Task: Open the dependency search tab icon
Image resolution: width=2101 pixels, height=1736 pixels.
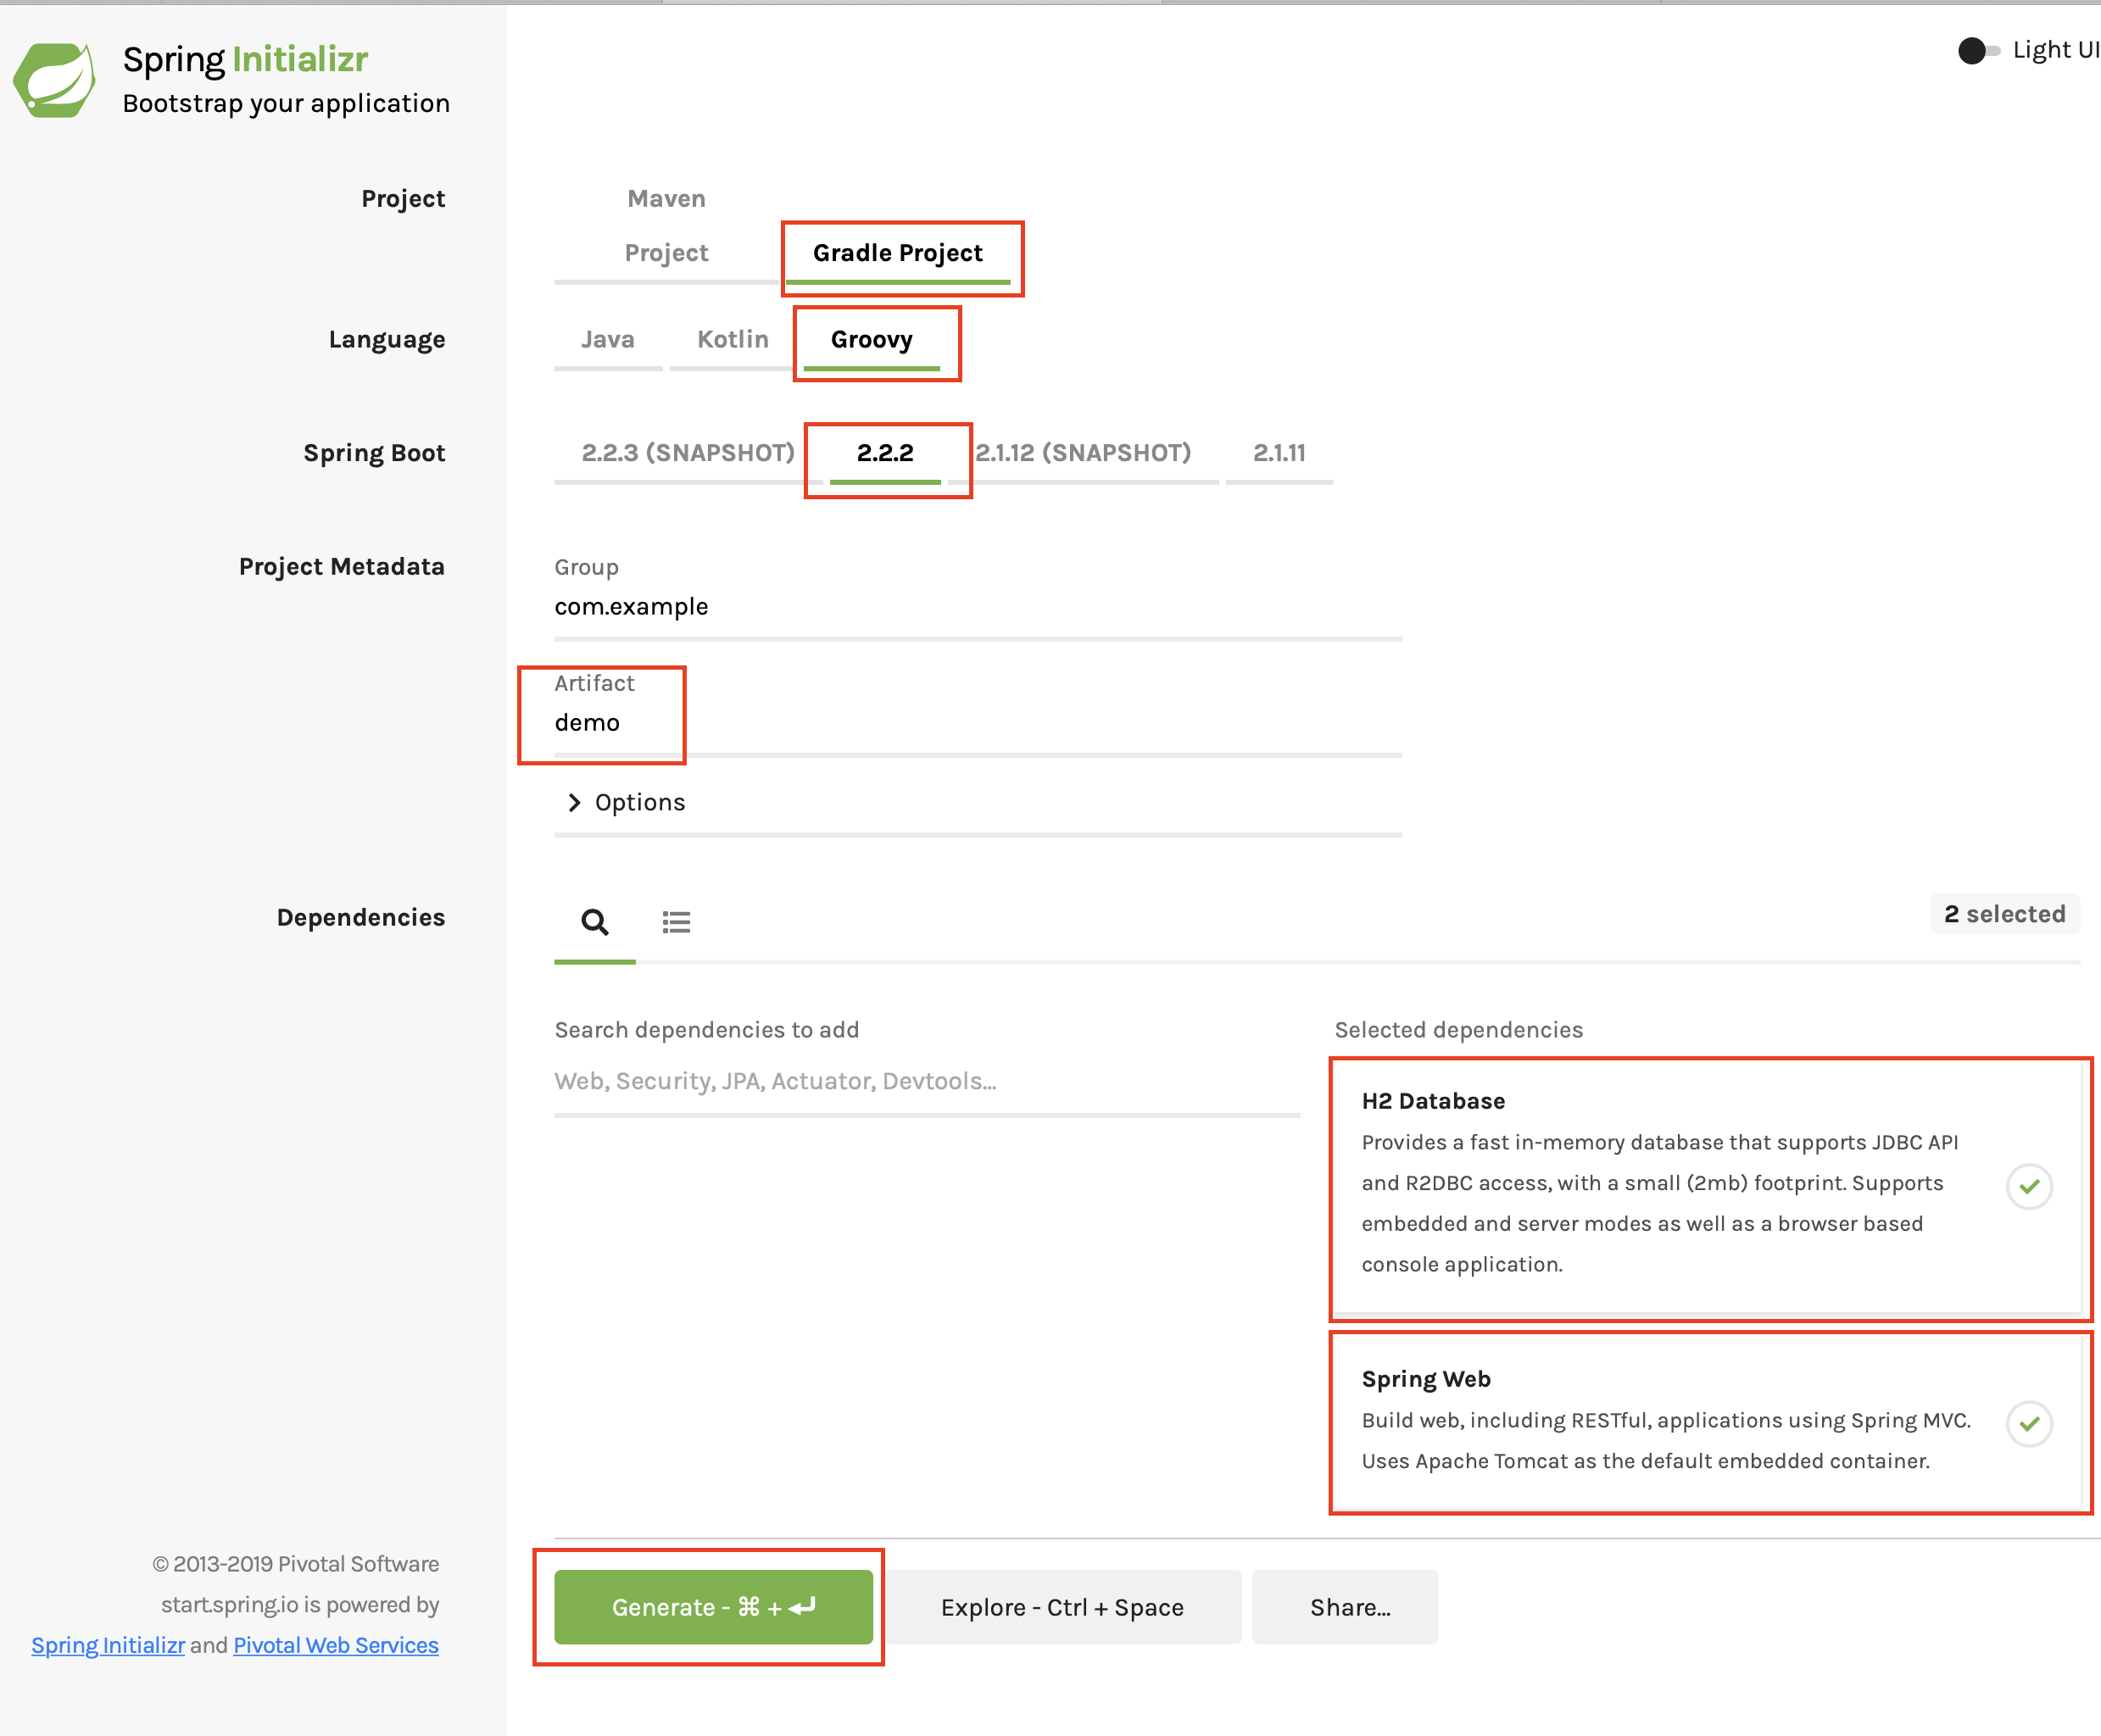Action: point(595,922)
